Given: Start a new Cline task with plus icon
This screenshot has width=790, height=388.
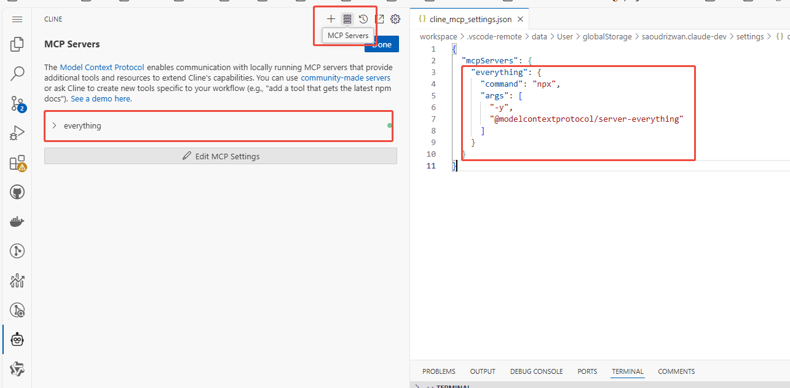Looking at the screenshot, I should pyautogui.click(x=331, y=19).
